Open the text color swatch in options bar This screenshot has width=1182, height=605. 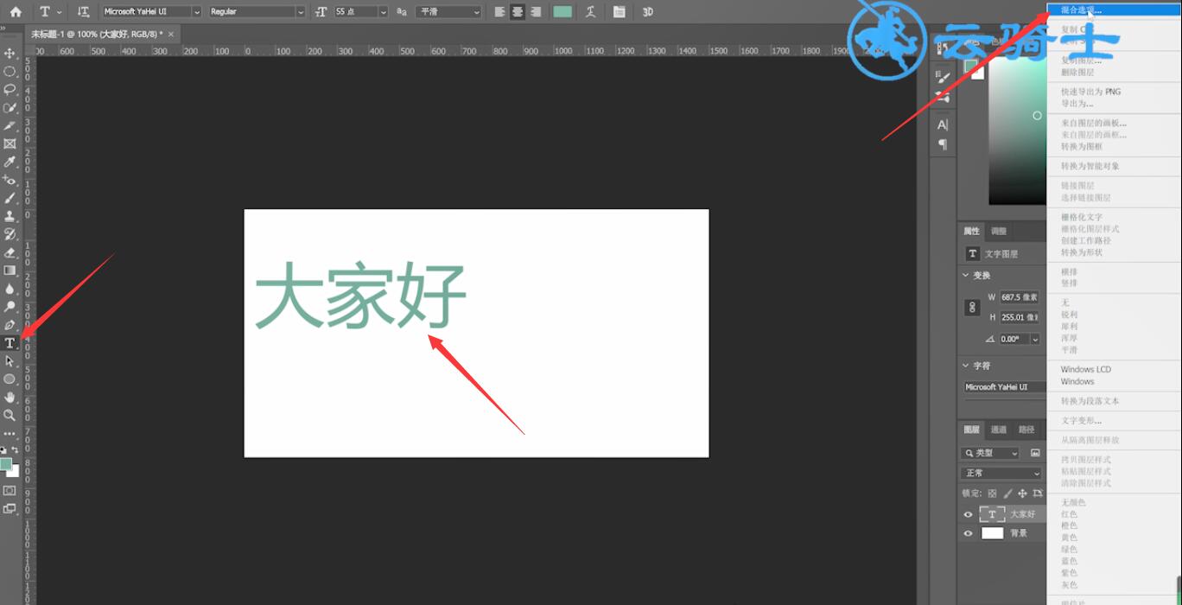click(562, 12)
